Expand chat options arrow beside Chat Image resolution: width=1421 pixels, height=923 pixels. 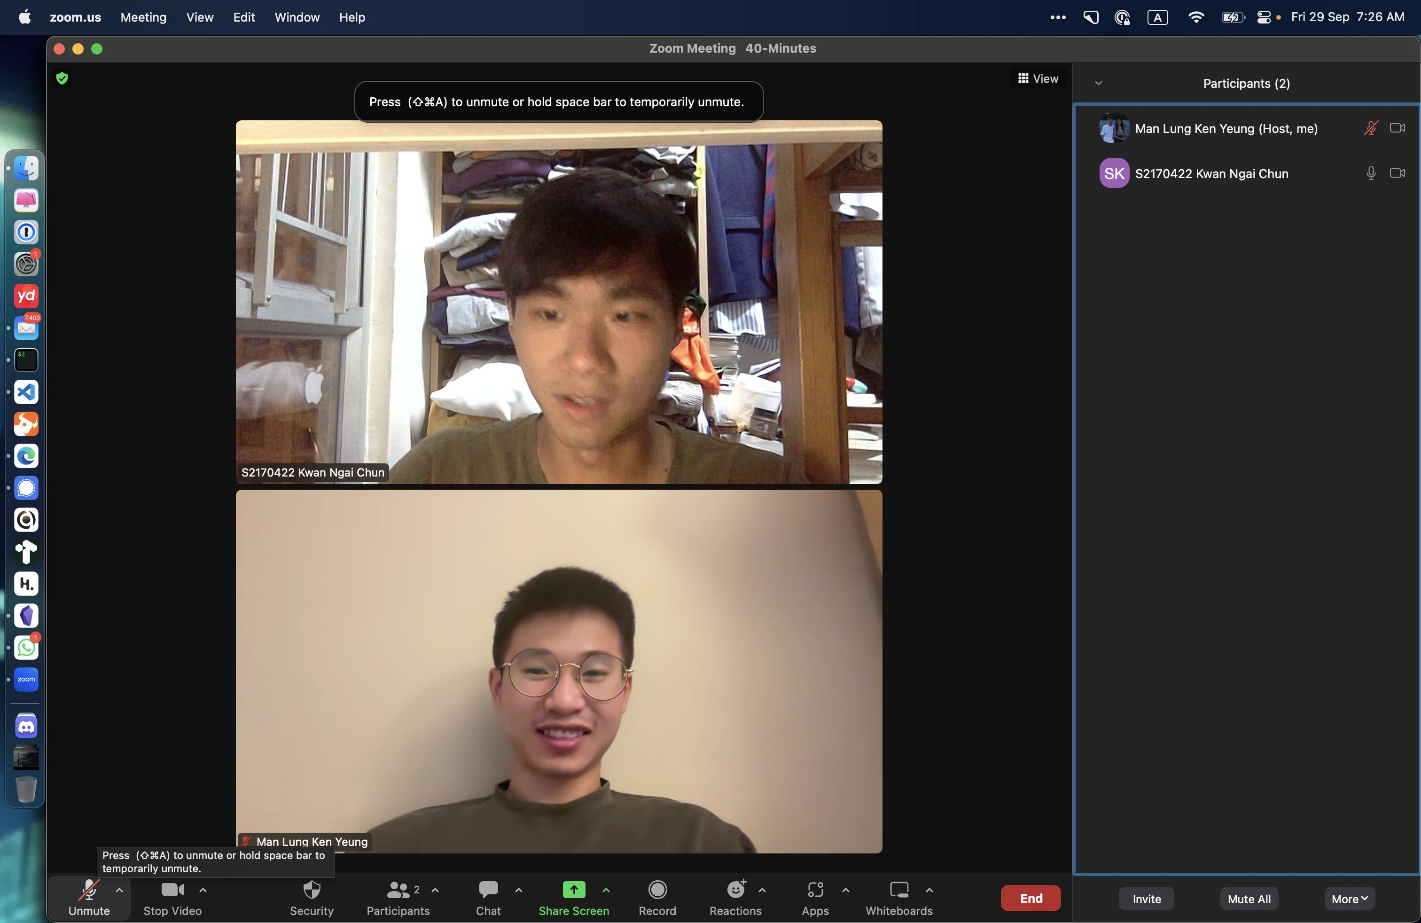coord(519,890)
